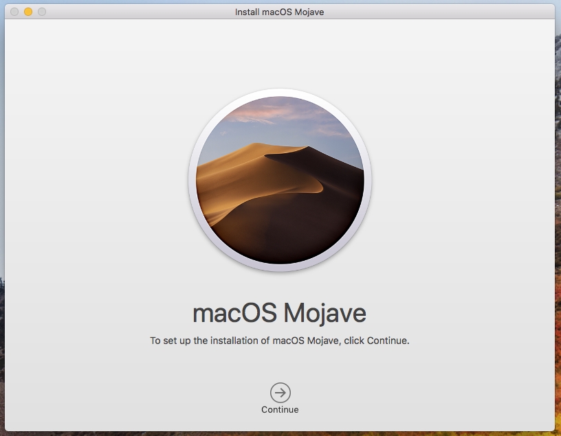561x436 pixels.
Task: Click the 'To set up the installation' instruction text
Action: pyautogui.click(x=279, y=341)
